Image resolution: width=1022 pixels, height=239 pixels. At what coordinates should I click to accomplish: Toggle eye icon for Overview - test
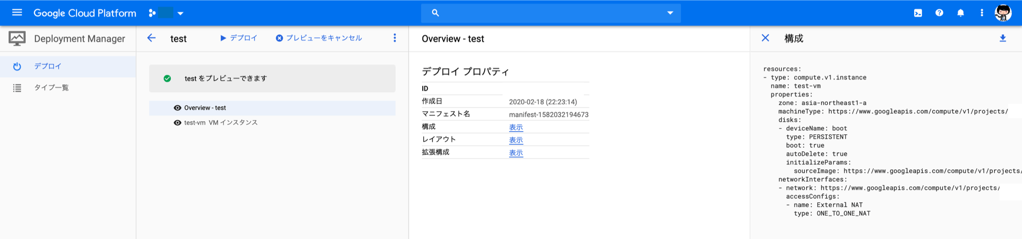(177, 108)
